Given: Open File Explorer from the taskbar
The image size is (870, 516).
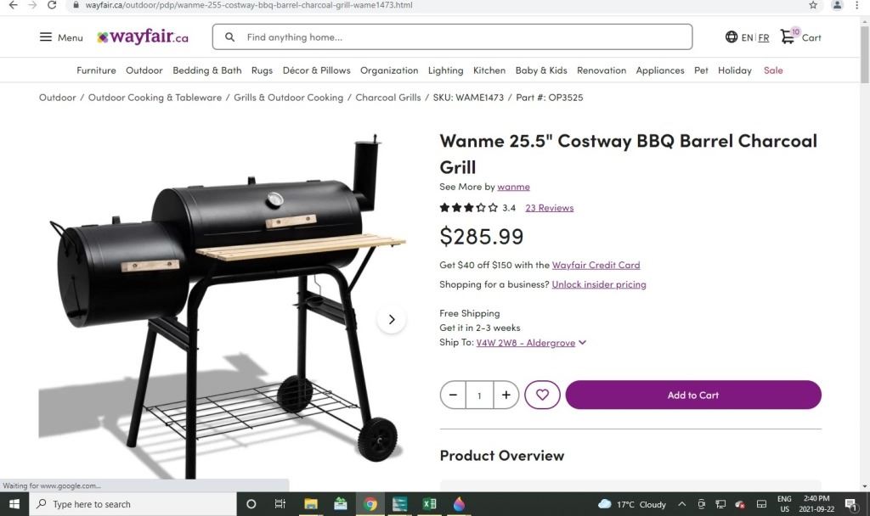Looking at the screenshot, I should pyautogui.click(x=311, y=504).
